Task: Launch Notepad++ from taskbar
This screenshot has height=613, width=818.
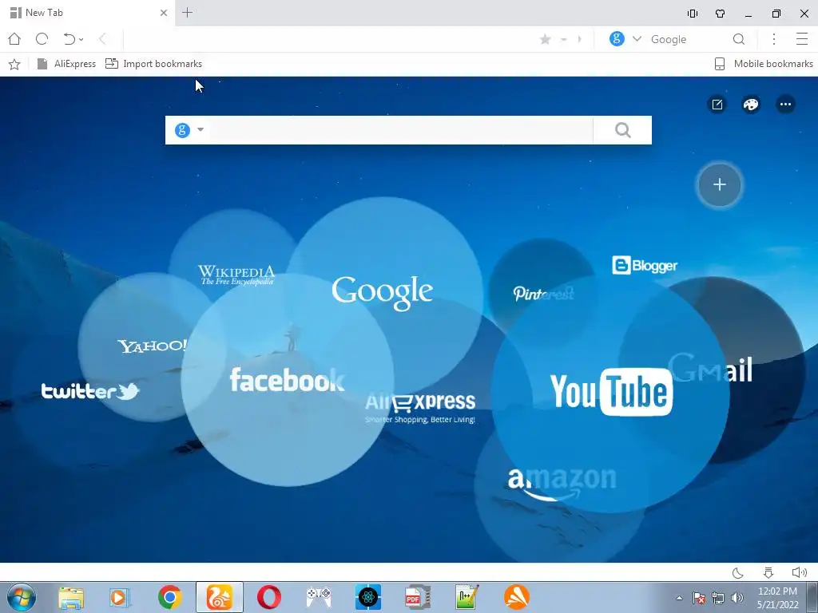Action: click(467, 597)
